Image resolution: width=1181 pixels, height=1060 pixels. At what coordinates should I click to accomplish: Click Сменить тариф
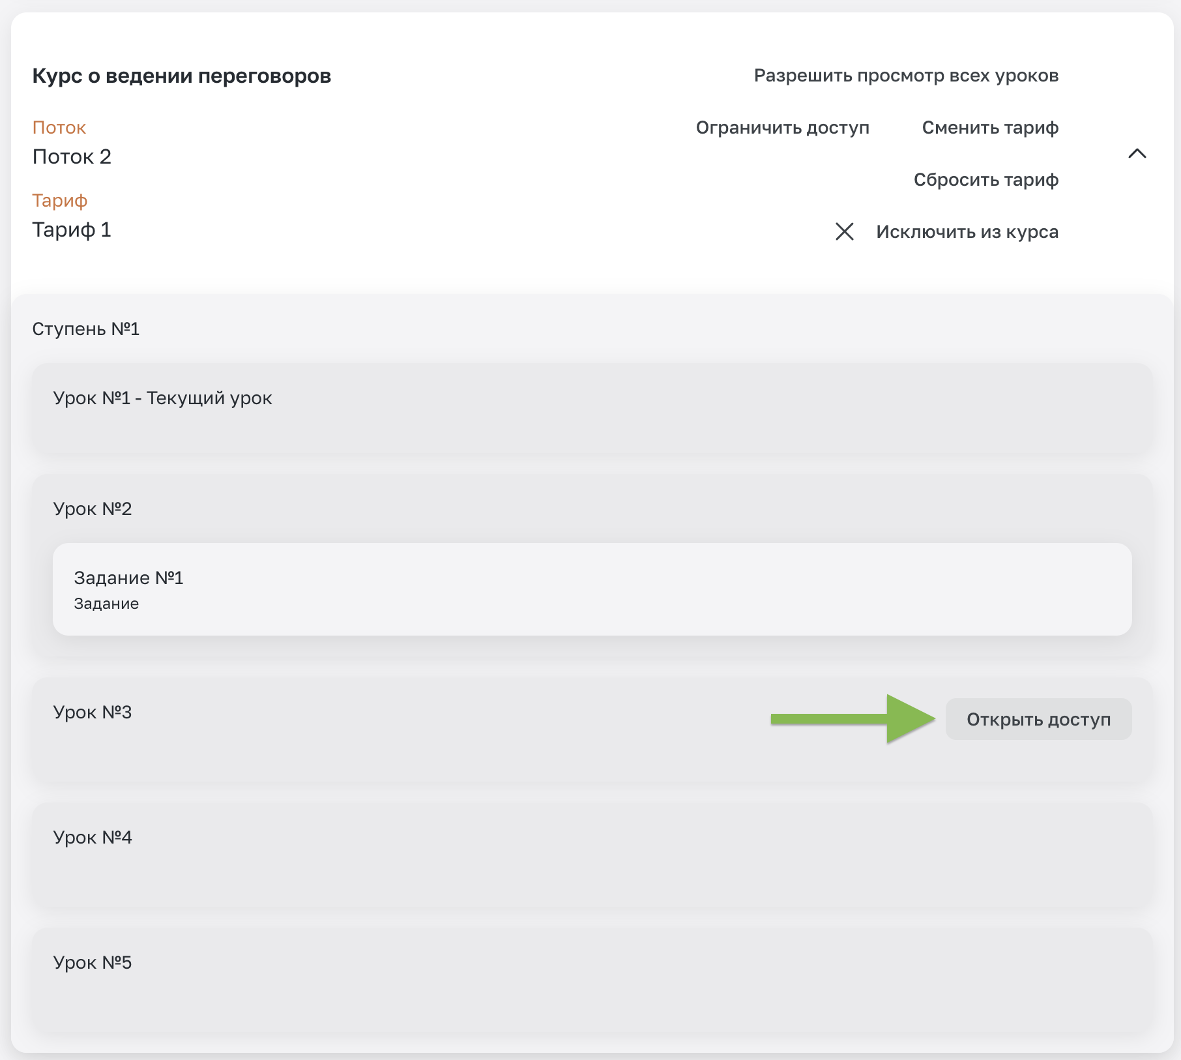(990, 127)
